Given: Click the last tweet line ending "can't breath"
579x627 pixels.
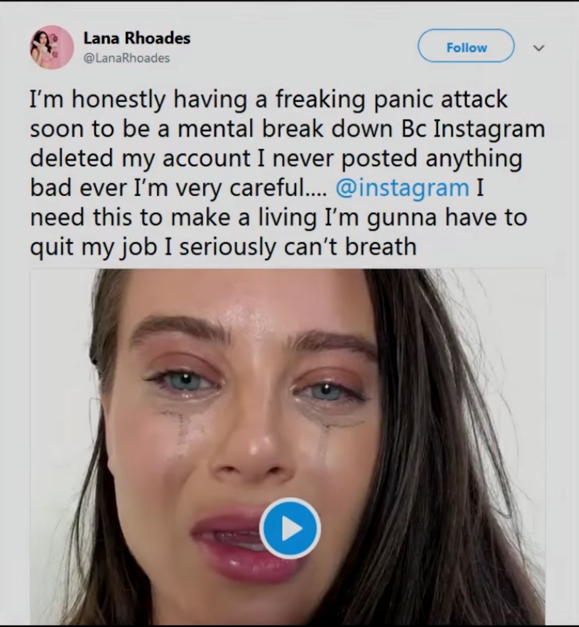Looking at the screenshot, I should (x=222, y=247).
